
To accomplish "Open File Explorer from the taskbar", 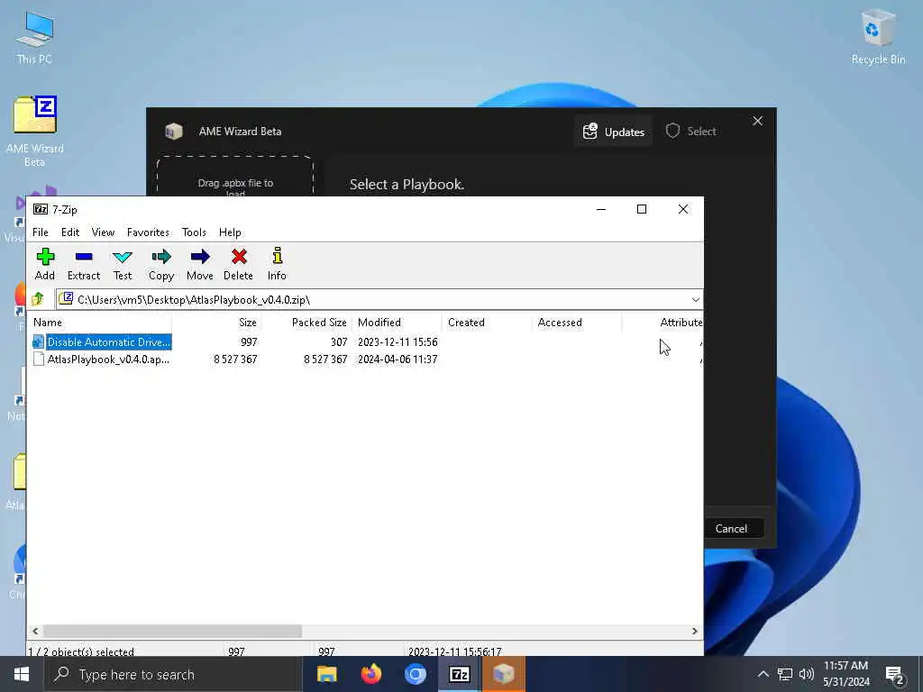I will click(326, 674).
